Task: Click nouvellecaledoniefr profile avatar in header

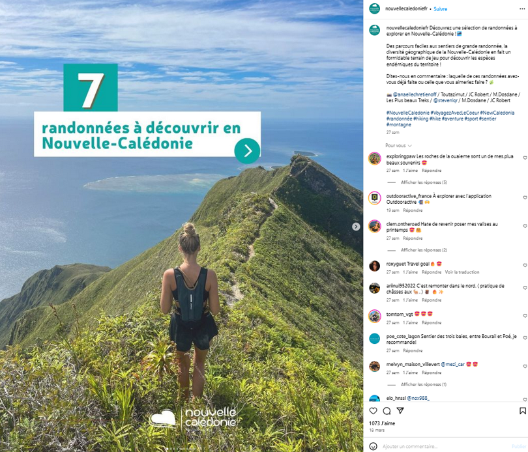Action: [375, 8]
